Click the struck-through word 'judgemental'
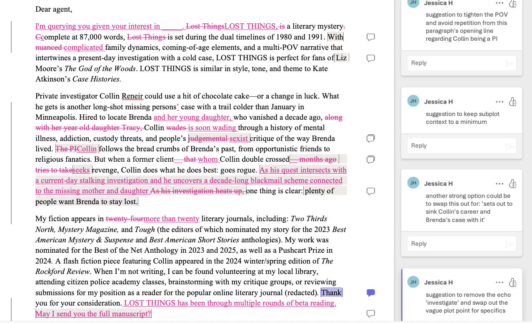Screen dimensions: 532x323 [208, 138]
